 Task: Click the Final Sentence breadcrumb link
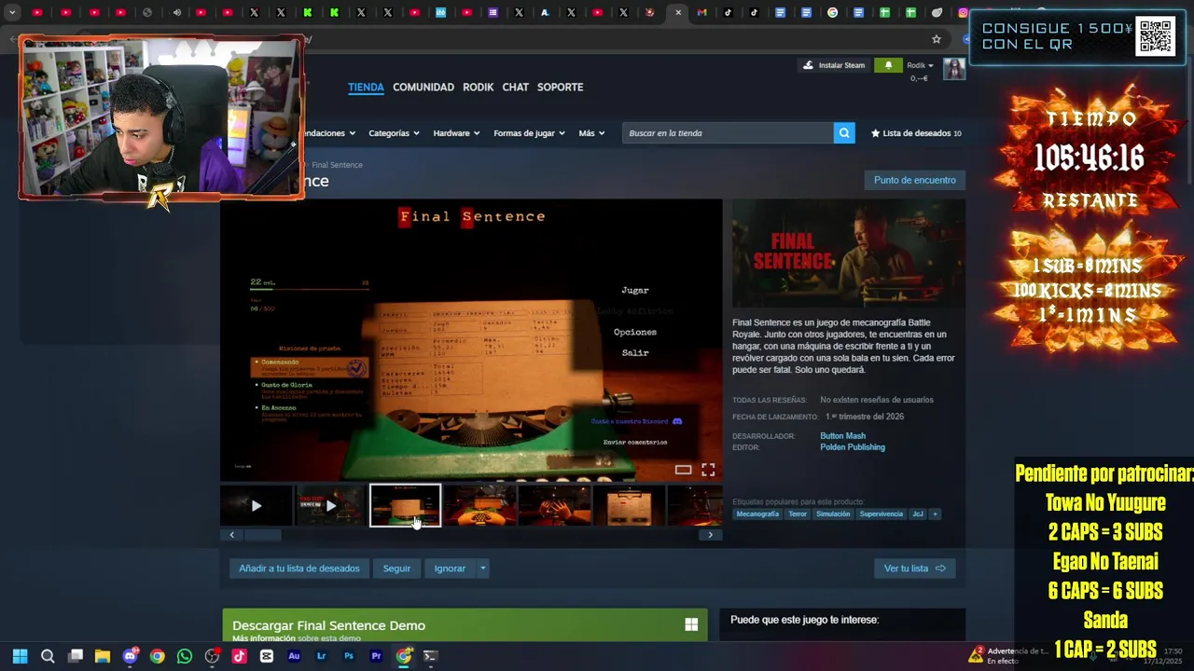(337, 165)
